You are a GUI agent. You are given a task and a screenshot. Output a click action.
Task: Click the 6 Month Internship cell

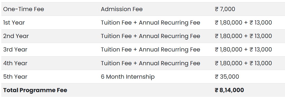128,77
